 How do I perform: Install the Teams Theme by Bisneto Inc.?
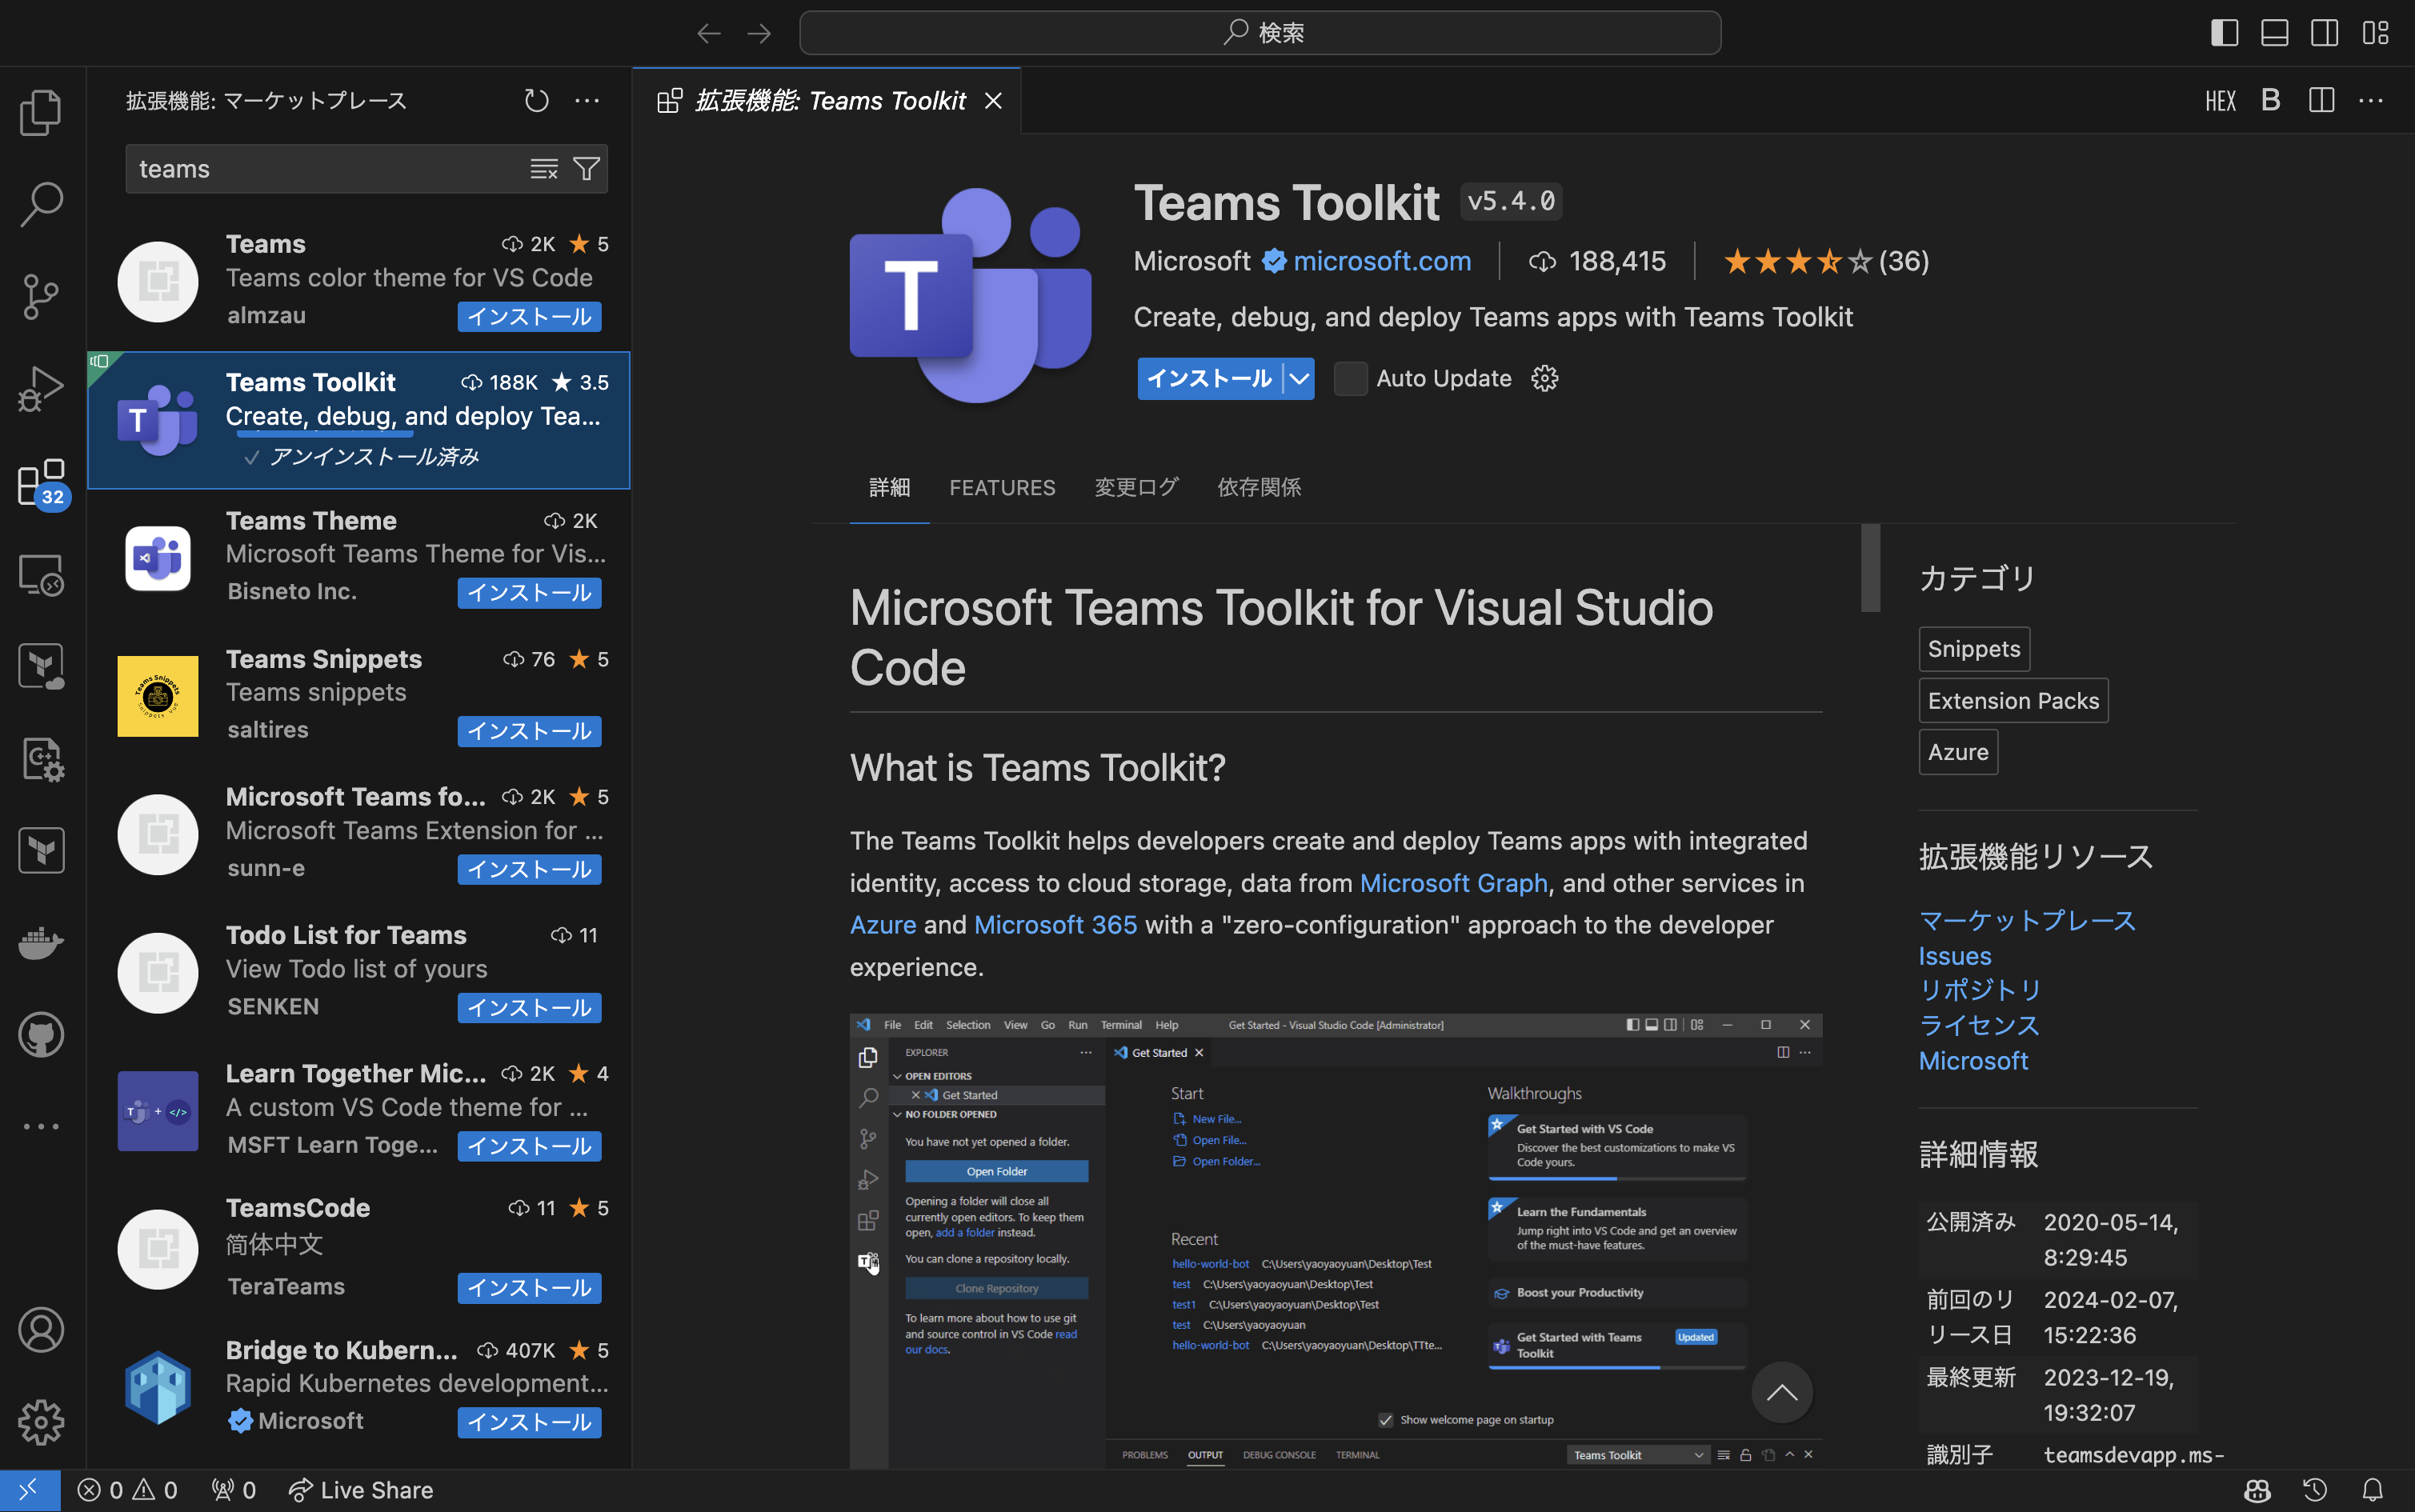(x=529, y=593)
